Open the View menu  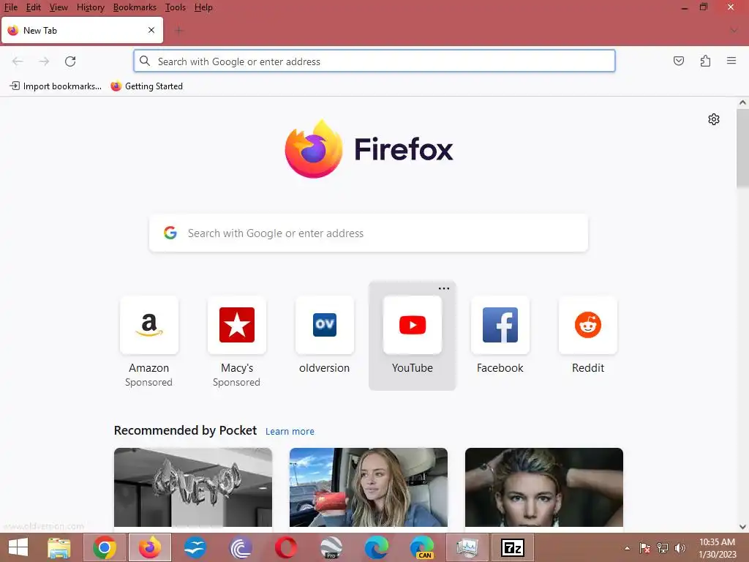59,7
